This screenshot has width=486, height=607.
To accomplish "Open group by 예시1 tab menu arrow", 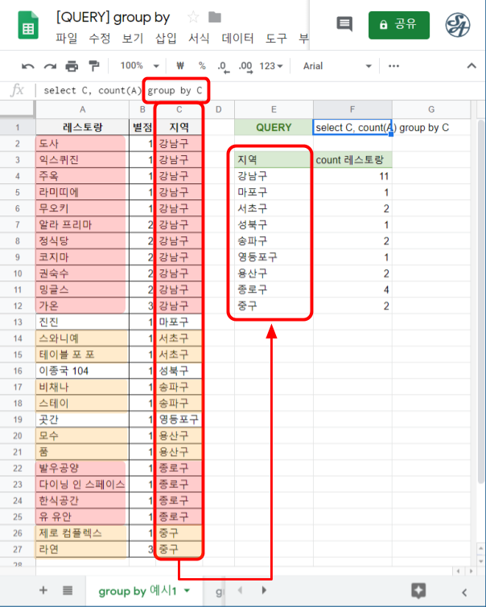I will [x=187, y=591].
